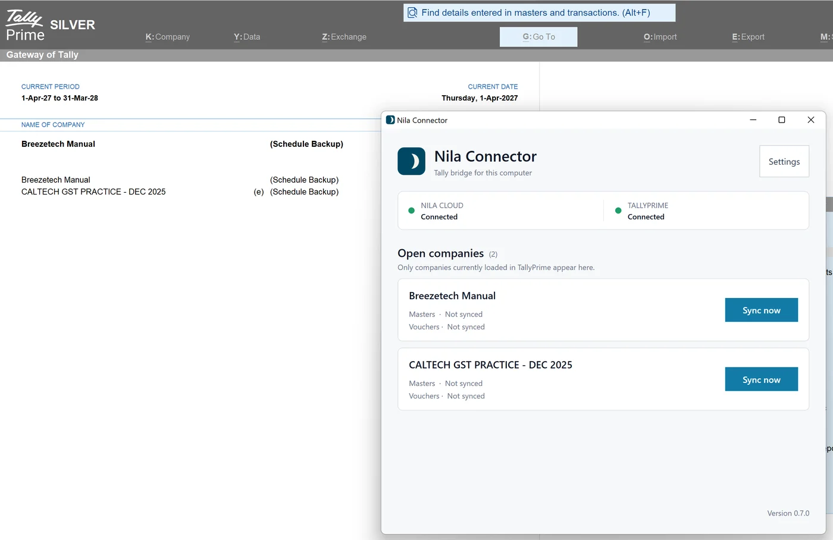The height and width of the screenshot is (540, 833).
Task: Click Vouchers Not synced under Breezetech Manual
Action: coord(447,327)
